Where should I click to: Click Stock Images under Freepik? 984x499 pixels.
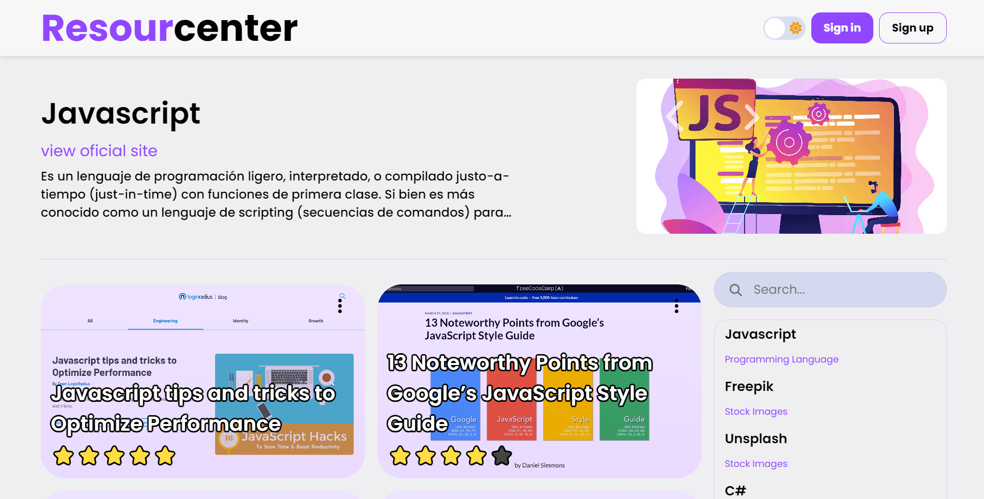click(756, 412)
